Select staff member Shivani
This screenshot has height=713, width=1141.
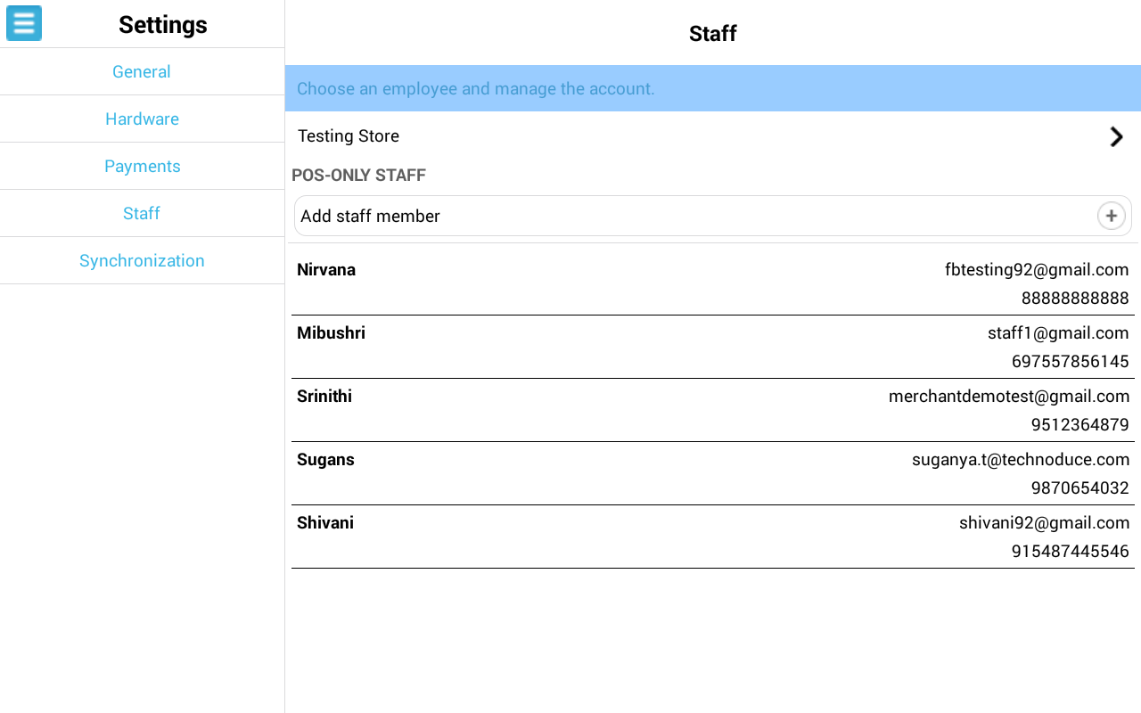[x=325, y=522]
